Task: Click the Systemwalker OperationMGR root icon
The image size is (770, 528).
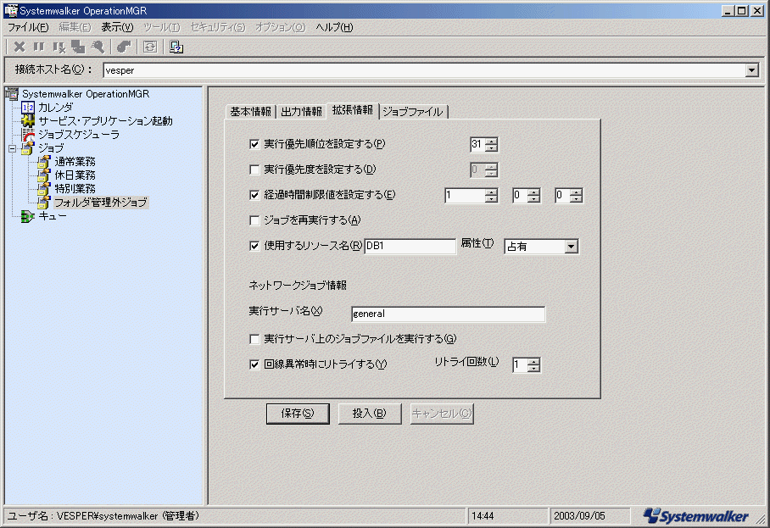Action: click(11, 94)
